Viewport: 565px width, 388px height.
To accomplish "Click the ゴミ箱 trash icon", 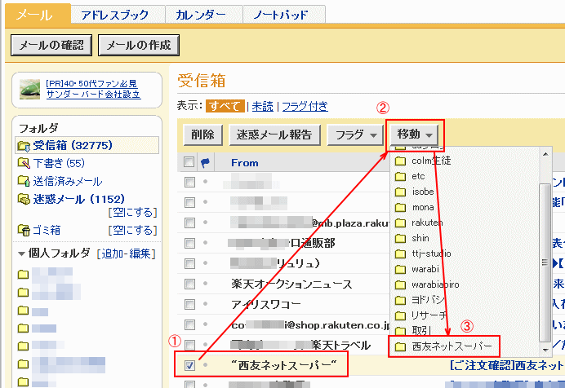I will [x=23, y=231].
